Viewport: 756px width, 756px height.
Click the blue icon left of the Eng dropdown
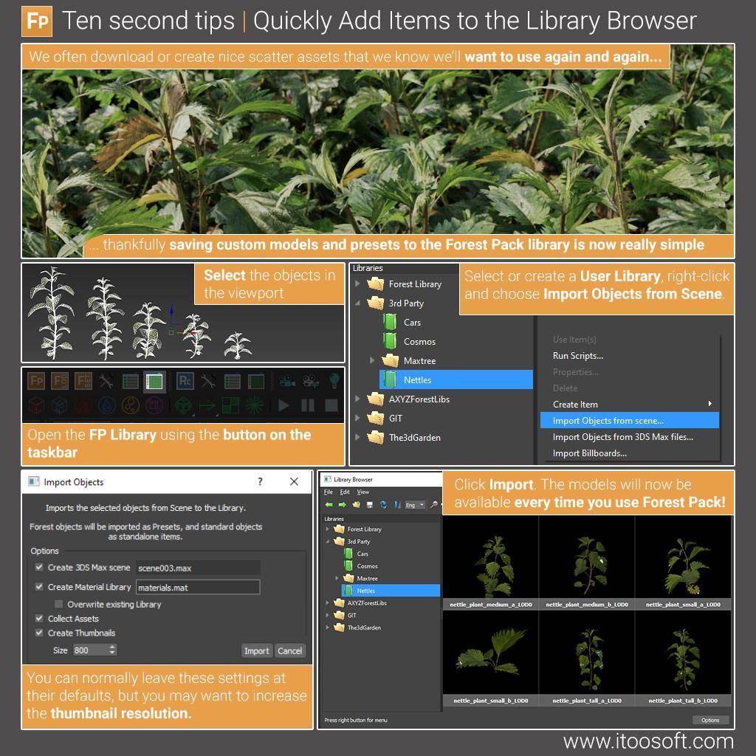click(x=397, y=505)
